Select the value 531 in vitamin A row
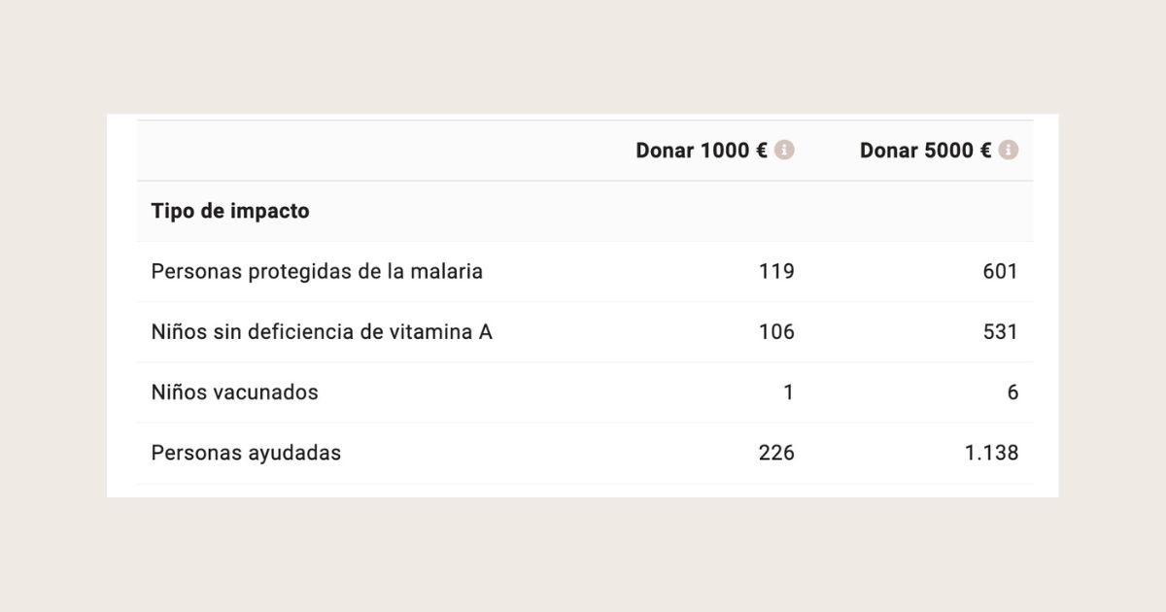Image resolution: width=1166 pixels, height=612 pixels. (1000, 332)
